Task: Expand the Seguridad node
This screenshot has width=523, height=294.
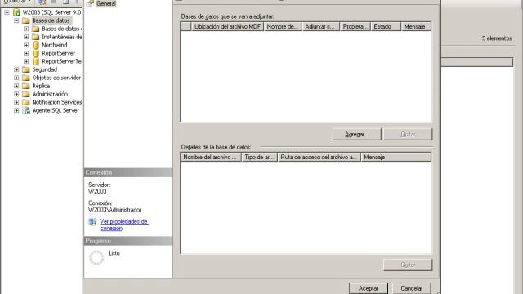Action: point(16,69)
